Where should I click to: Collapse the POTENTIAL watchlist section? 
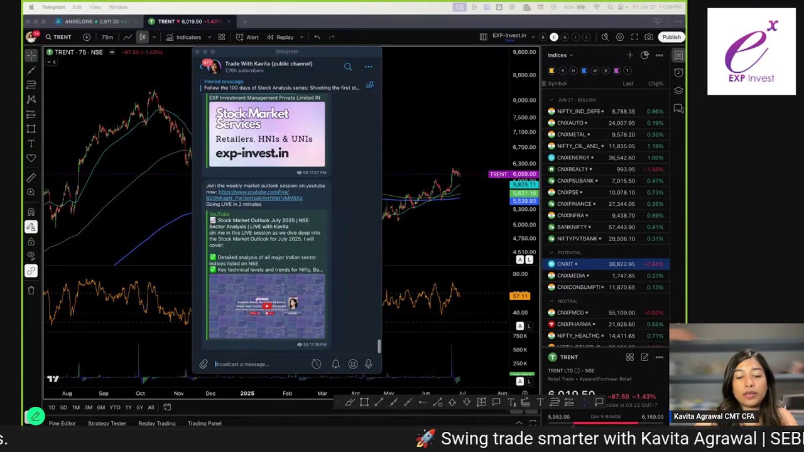click(551, 252)
